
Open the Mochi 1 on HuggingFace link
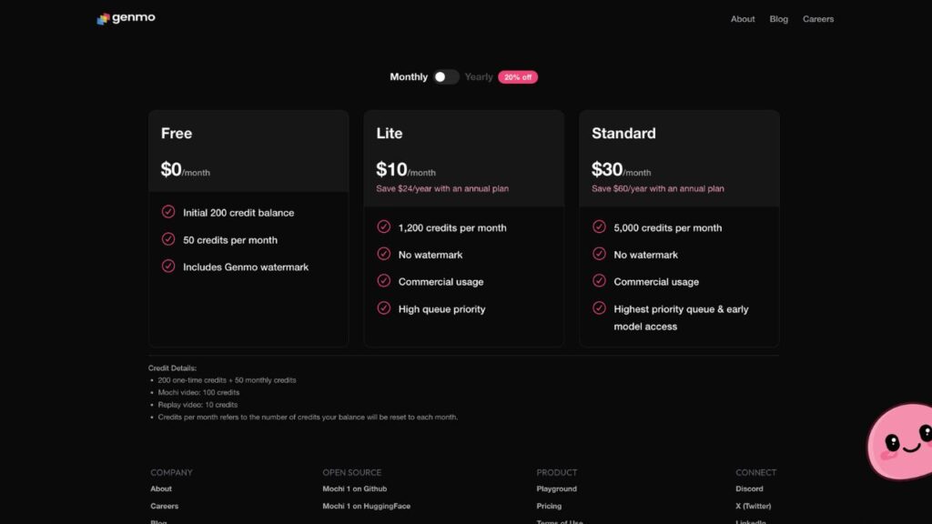tap(366, 507)
